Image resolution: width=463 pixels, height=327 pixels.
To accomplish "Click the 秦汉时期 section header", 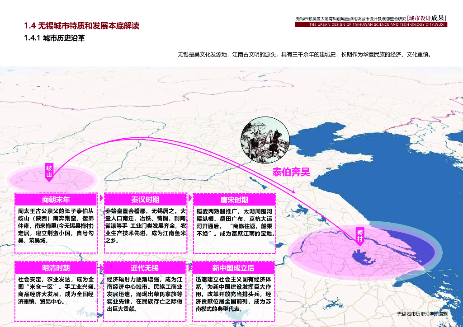I will pyautogui.click(x=145, y=198).
